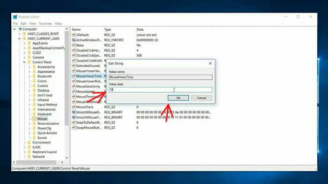Click the (Default) string value icon

click(x=74, y=35)
